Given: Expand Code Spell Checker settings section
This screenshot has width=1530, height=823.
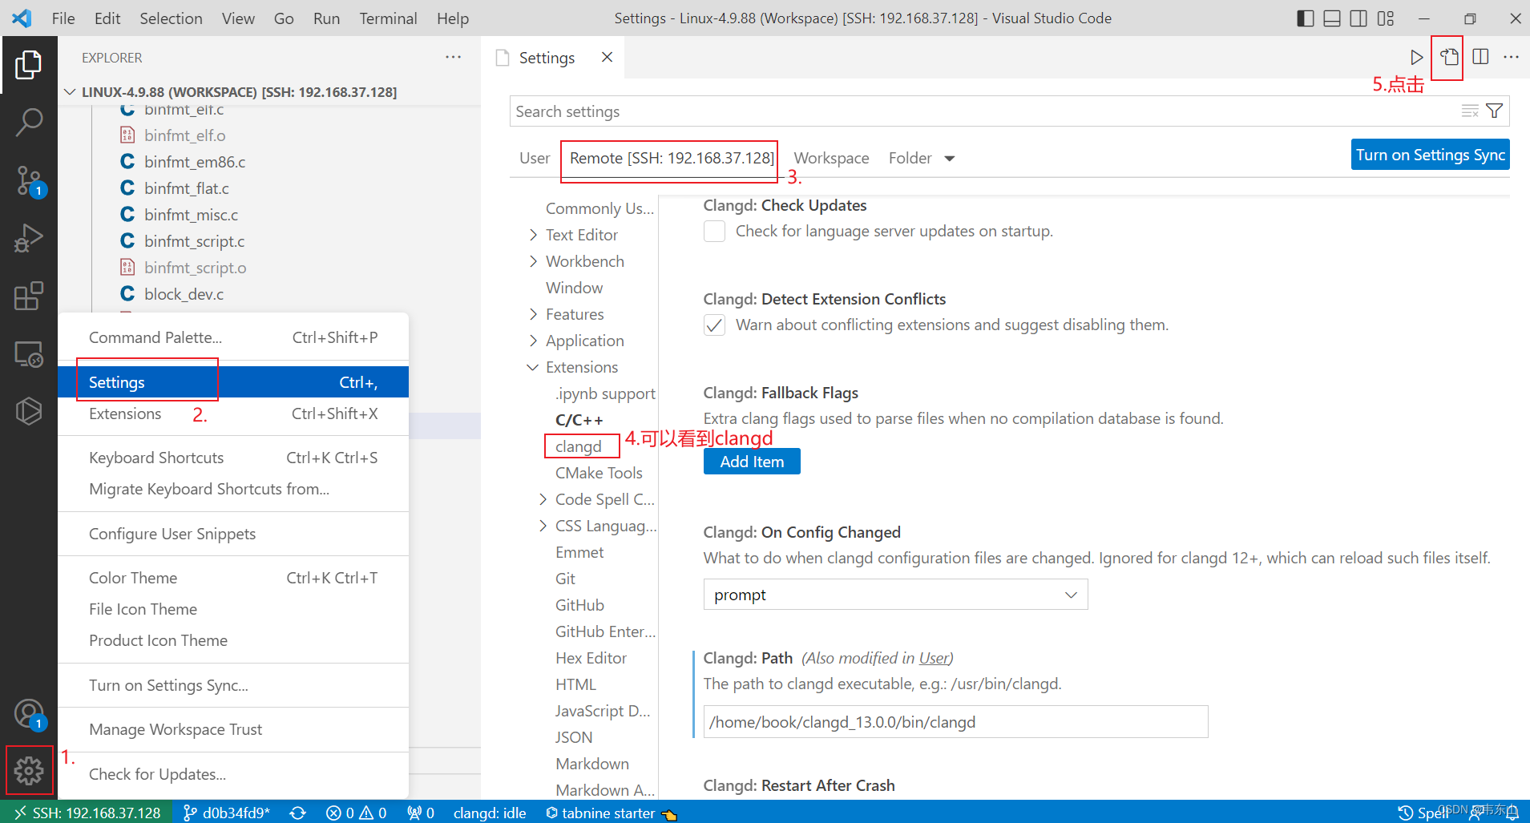Looking at the screenshot, I should [543, 499].
